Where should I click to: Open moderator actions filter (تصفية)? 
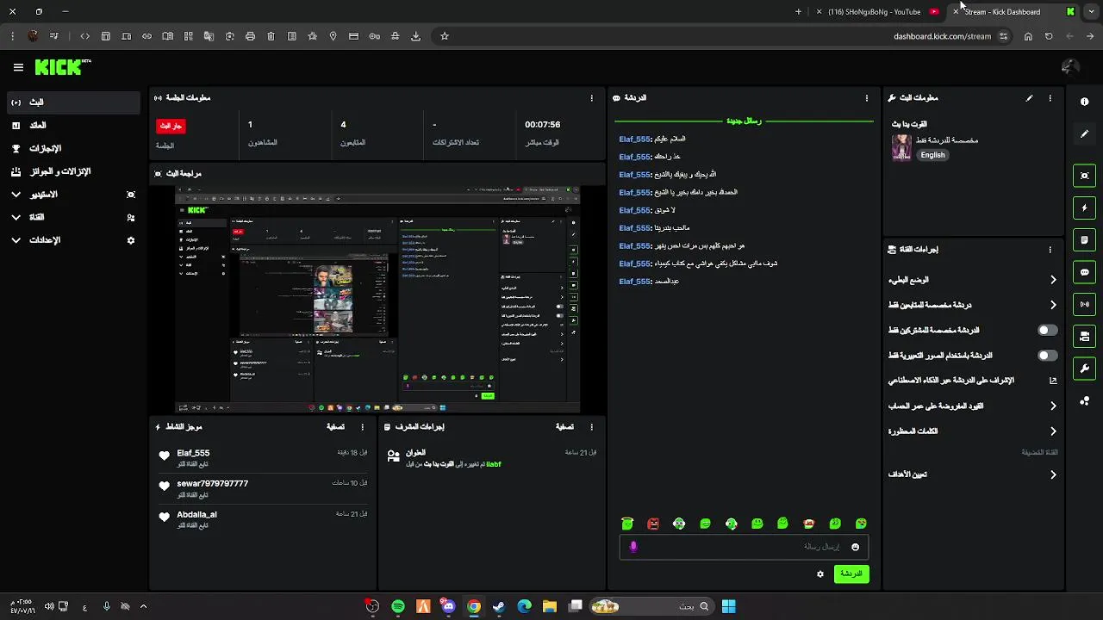pos(564,427)
